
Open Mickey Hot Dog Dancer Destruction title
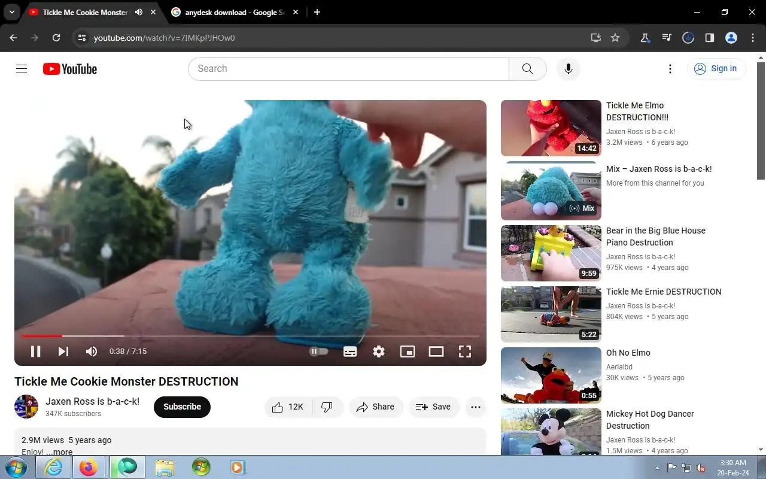(x=650, y=420)
